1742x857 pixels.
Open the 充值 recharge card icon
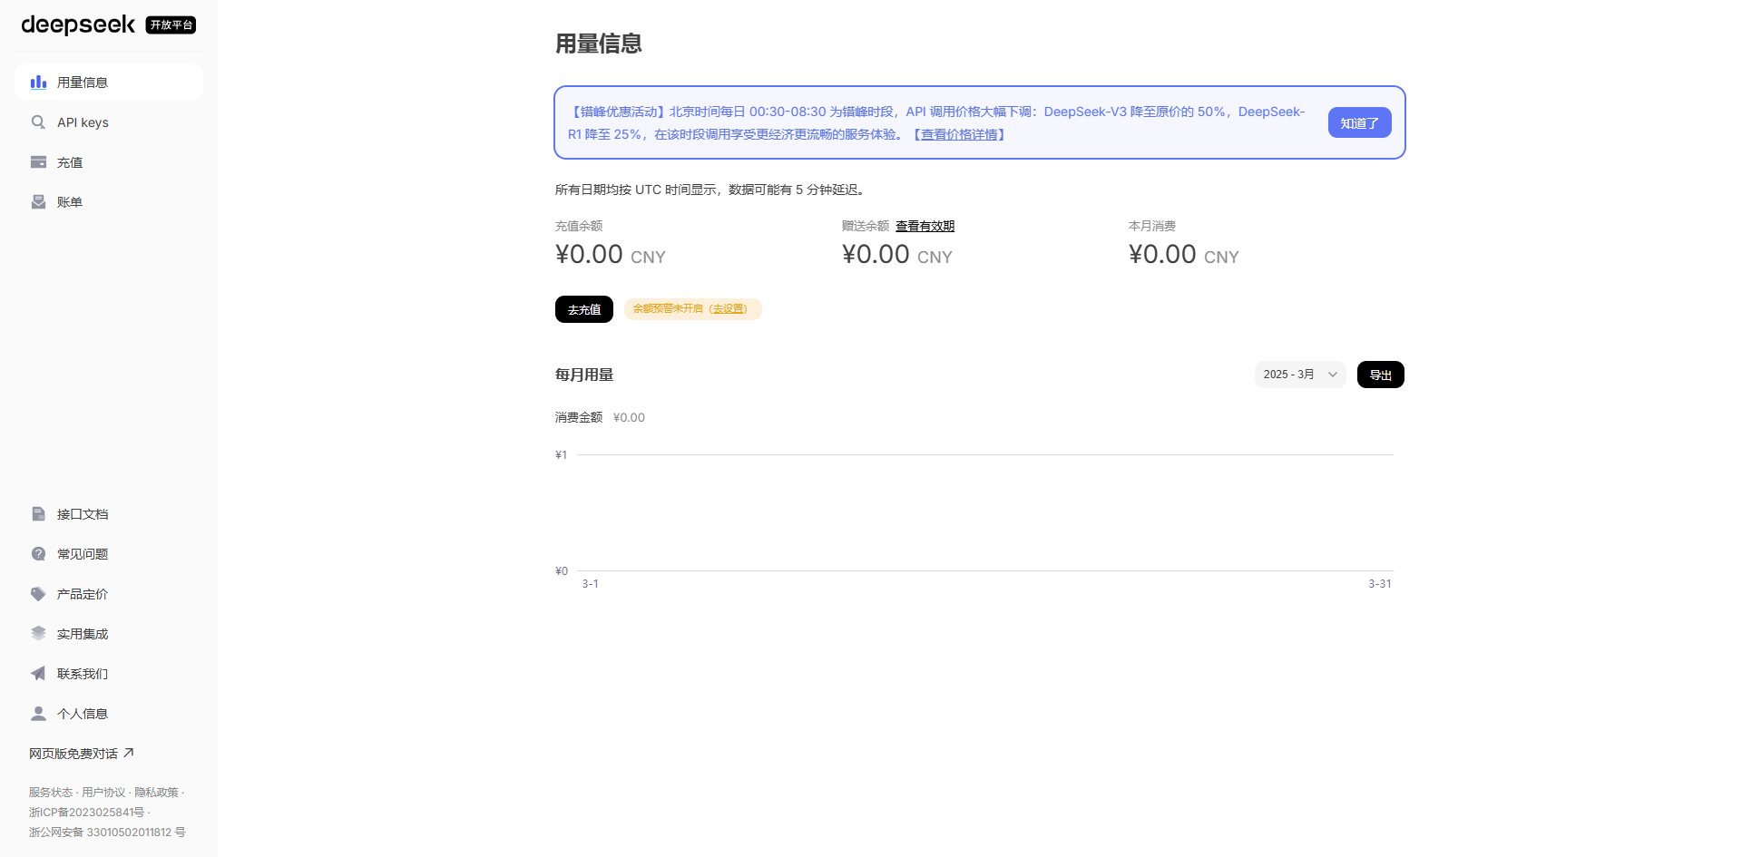(x=38, y=161)
